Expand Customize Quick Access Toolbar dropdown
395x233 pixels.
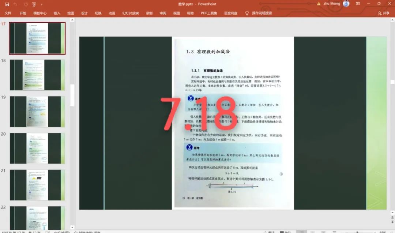pos(42,4)
